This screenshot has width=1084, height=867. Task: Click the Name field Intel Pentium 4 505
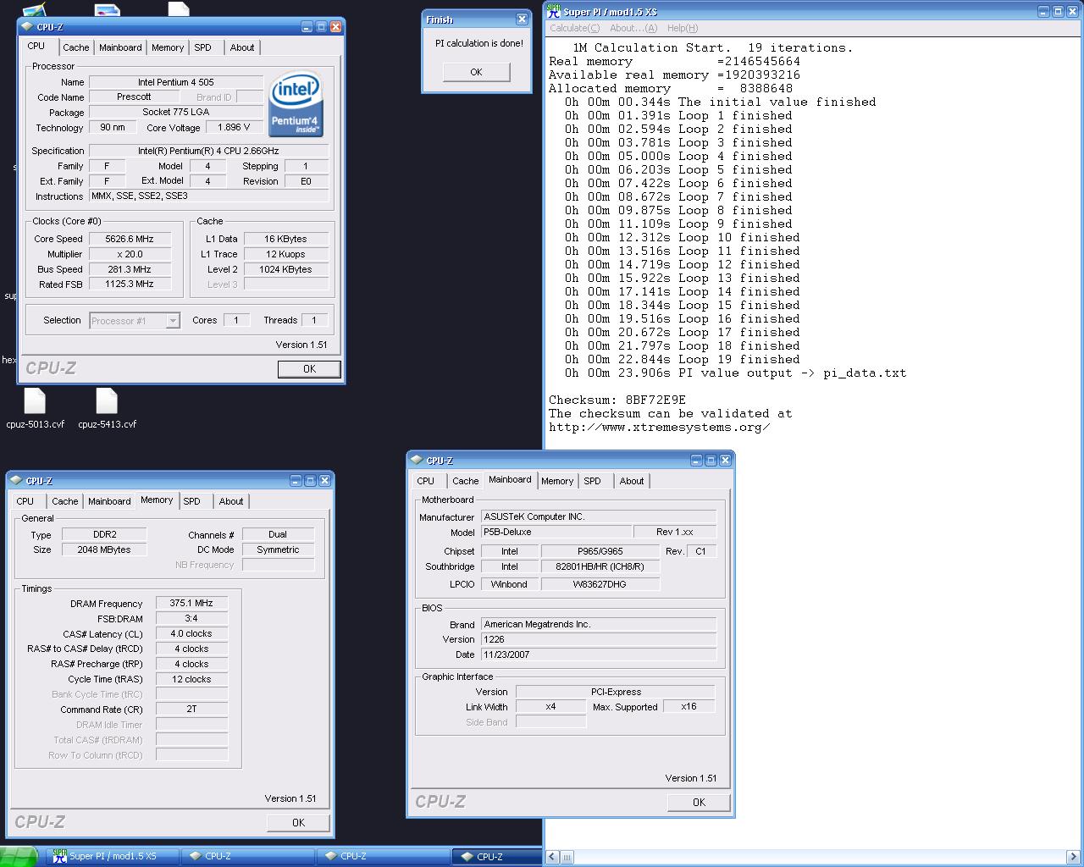[176, 82]
